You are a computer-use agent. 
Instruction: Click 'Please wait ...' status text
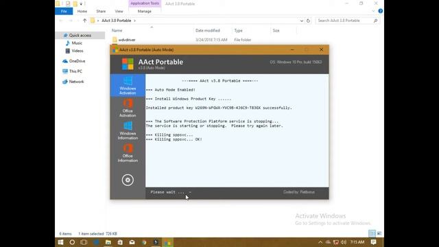[167, 192]
